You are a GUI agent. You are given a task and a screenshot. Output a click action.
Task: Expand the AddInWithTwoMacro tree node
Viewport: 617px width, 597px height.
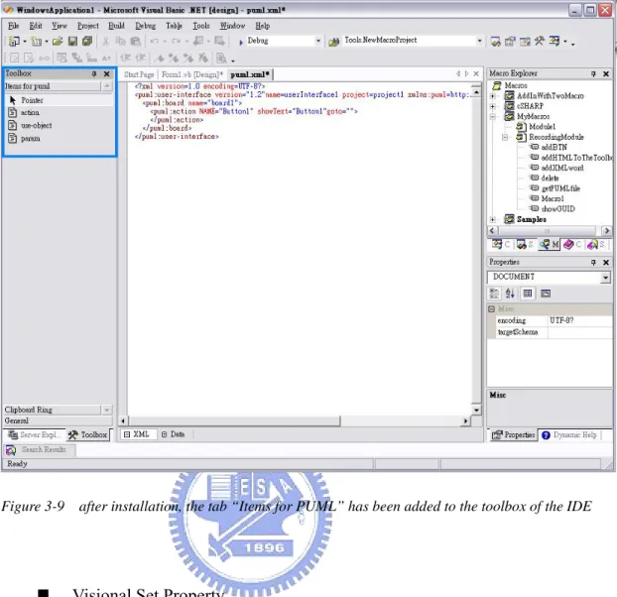(492, 96)
